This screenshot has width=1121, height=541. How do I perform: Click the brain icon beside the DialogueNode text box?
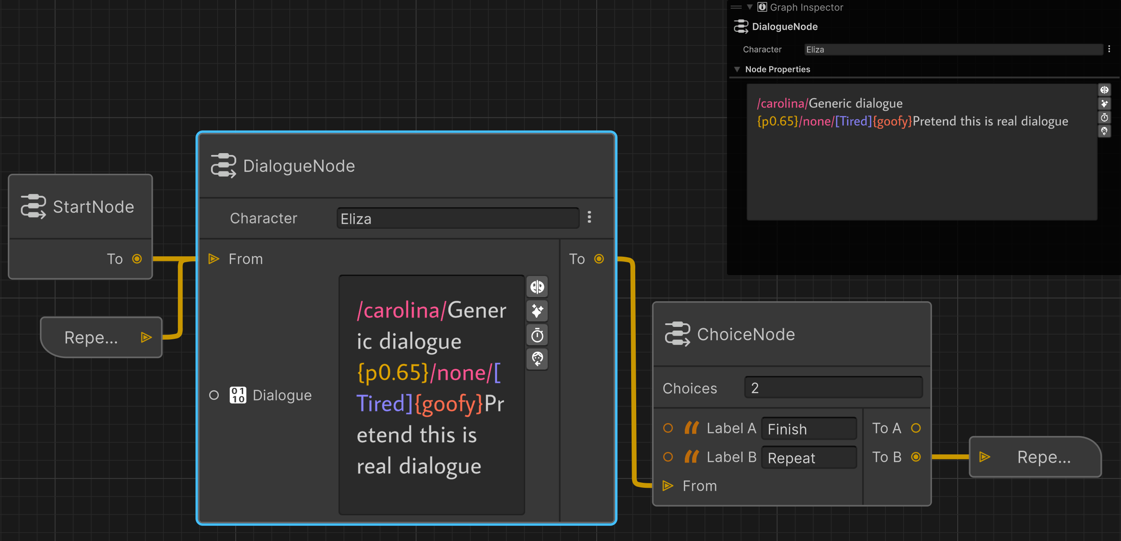point(537,287)
